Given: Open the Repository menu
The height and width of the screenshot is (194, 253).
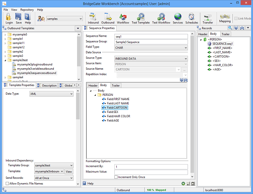Looking at the screenshot, I should point(27,10).
